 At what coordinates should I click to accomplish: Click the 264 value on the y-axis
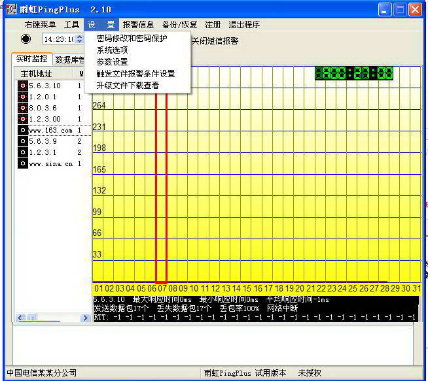99,105
